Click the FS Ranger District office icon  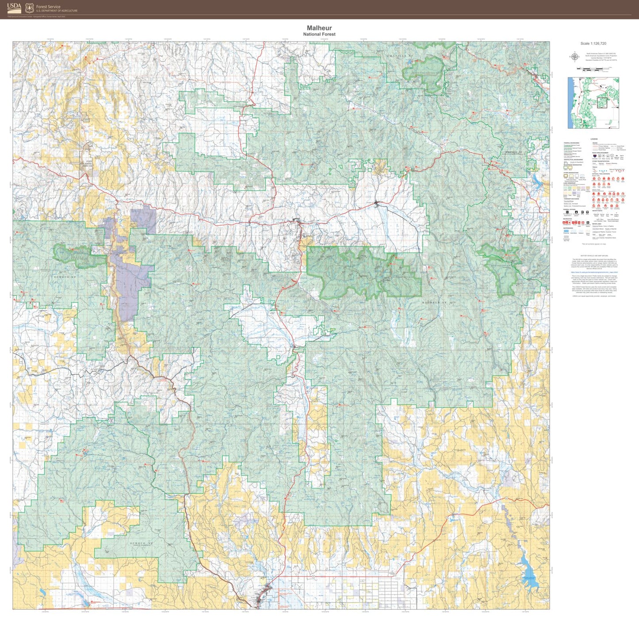(576, 212)
